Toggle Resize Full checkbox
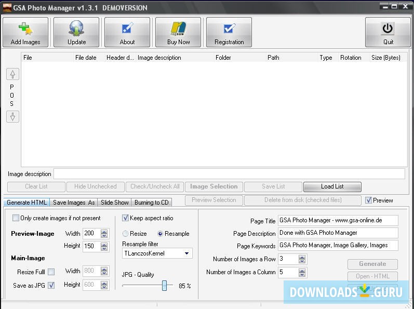Image resolution: width=414 pixels, height=309 pixels. tap(51, 272)
